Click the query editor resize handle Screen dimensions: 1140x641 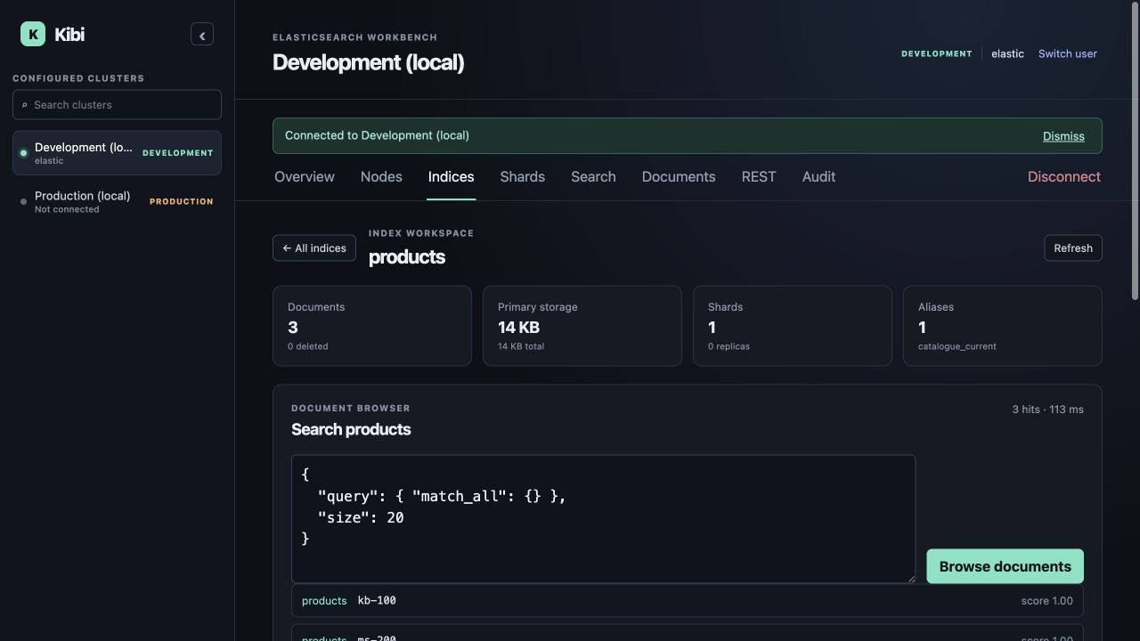point(910,579)
